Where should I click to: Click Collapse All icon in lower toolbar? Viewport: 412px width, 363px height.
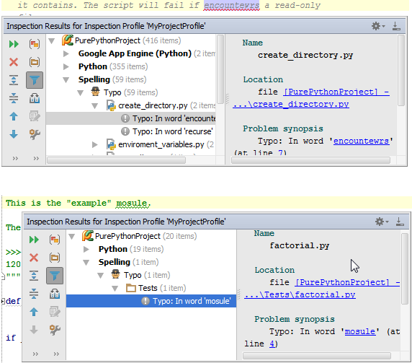tap(34, 294)
